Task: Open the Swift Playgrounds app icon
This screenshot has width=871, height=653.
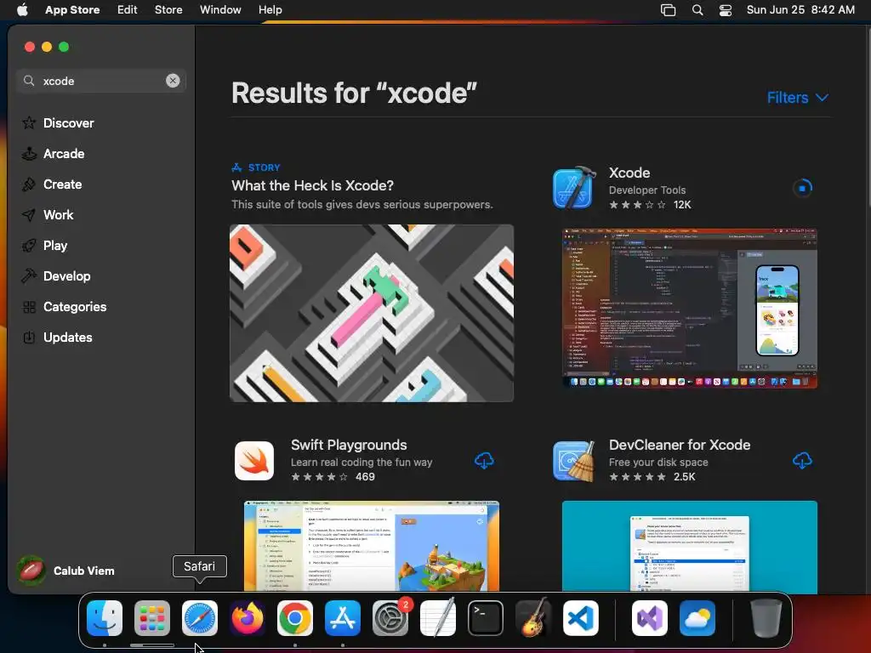Action: 254,461
